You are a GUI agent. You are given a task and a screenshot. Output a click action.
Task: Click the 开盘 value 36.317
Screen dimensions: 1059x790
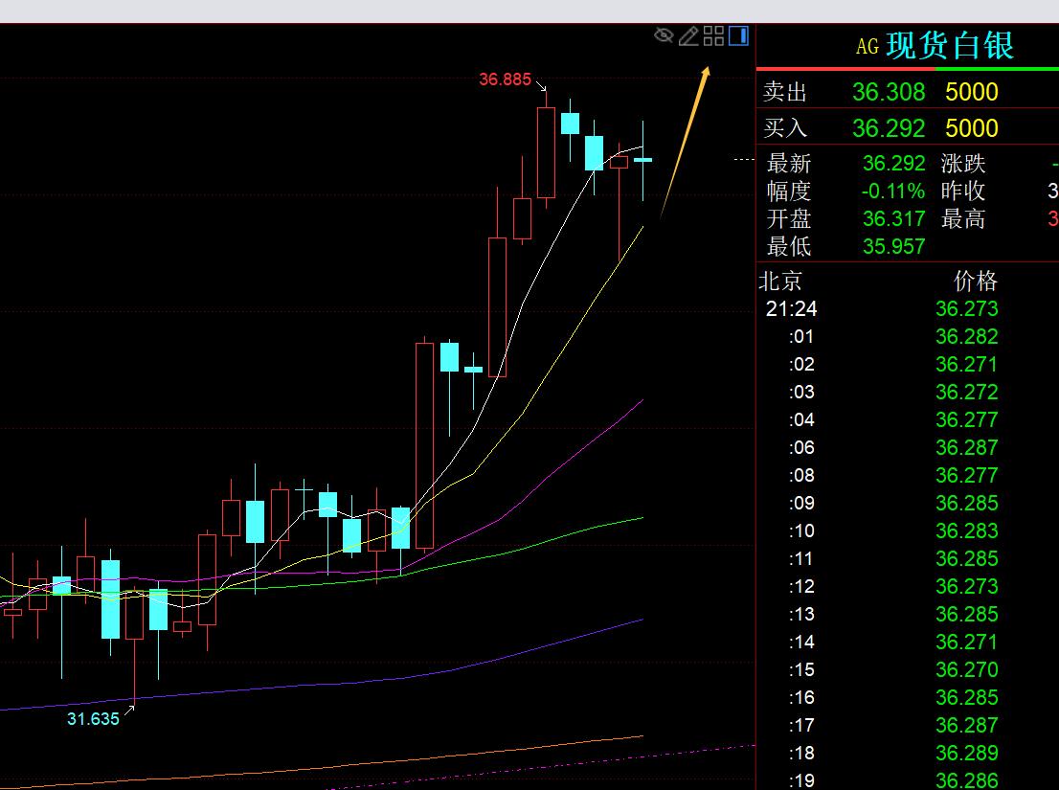coord(893,219)
